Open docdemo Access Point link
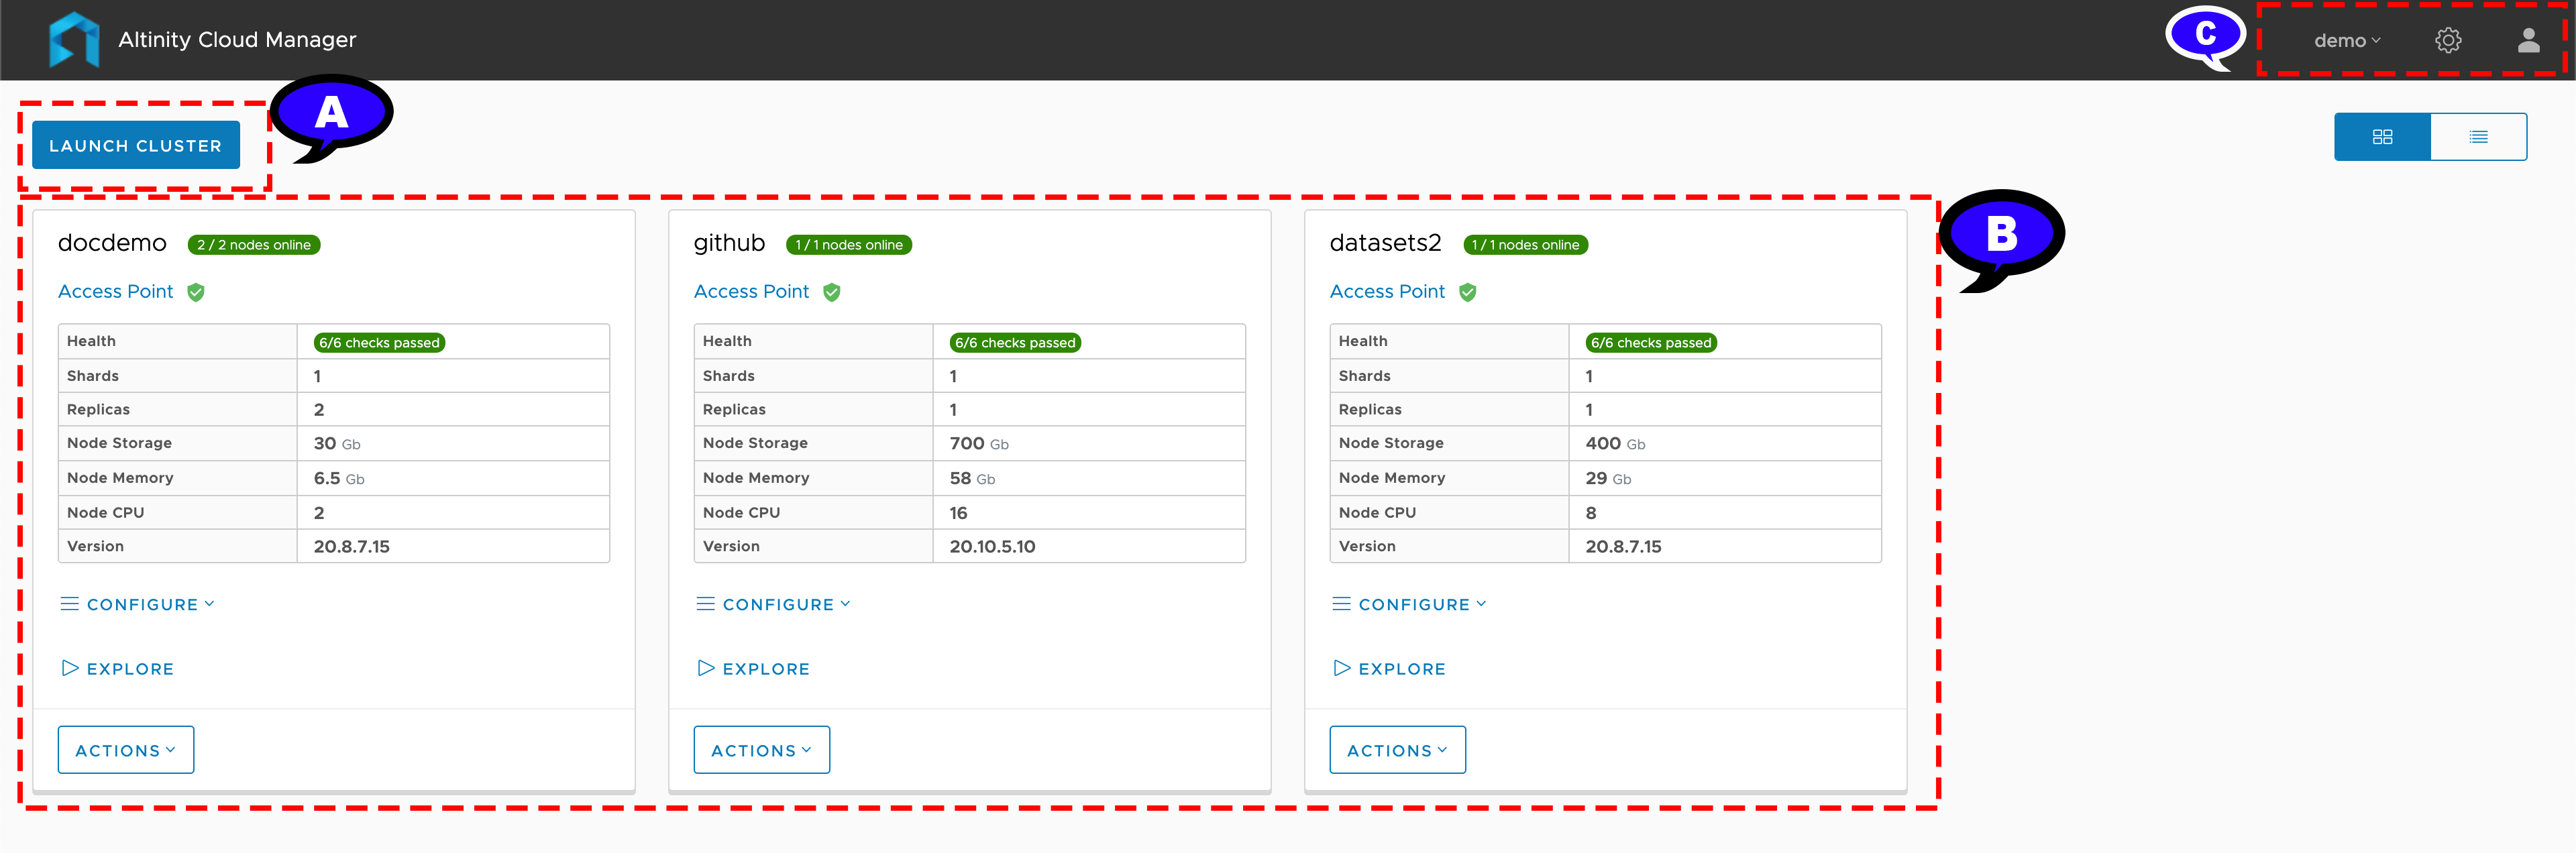Viewport: 2576px width, 853px height. [x=116, y=292]
